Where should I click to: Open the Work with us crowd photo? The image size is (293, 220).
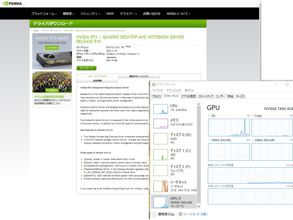tap(52, 82)
